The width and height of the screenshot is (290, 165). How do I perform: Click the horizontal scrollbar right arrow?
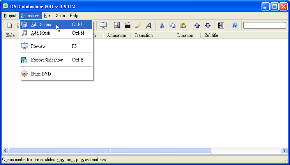(284, 151)
